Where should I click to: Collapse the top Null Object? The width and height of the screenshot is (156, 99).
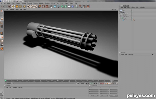point(120,14)
